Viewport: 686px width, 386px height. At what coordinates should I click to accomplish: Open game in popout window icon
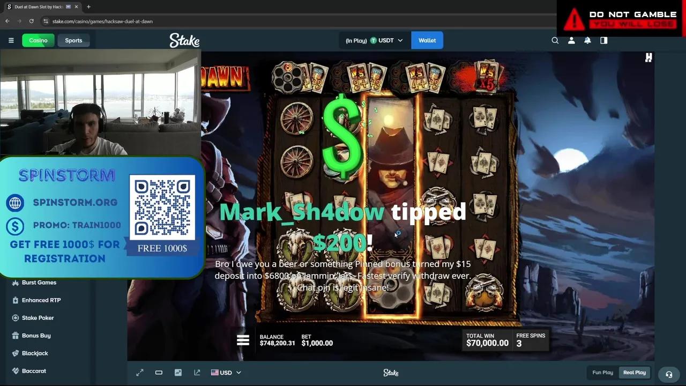197,373
